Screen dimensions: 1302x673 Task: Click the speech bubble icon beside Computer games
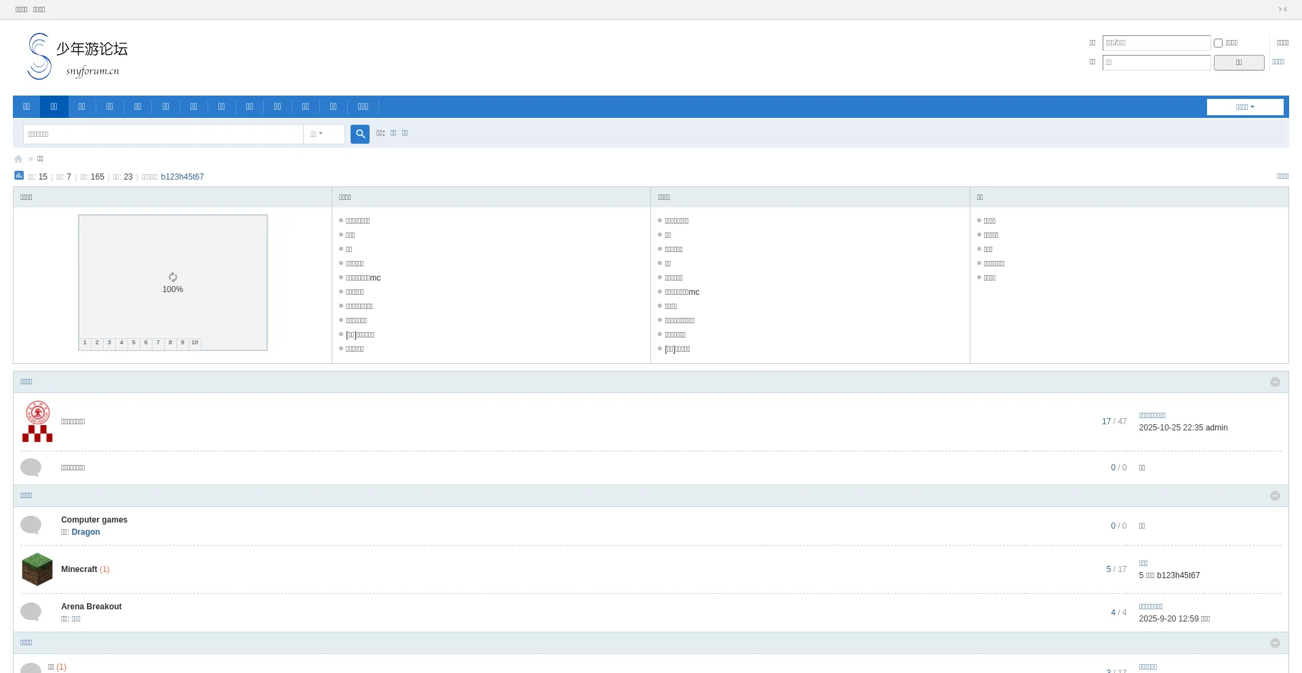[31, 525]
